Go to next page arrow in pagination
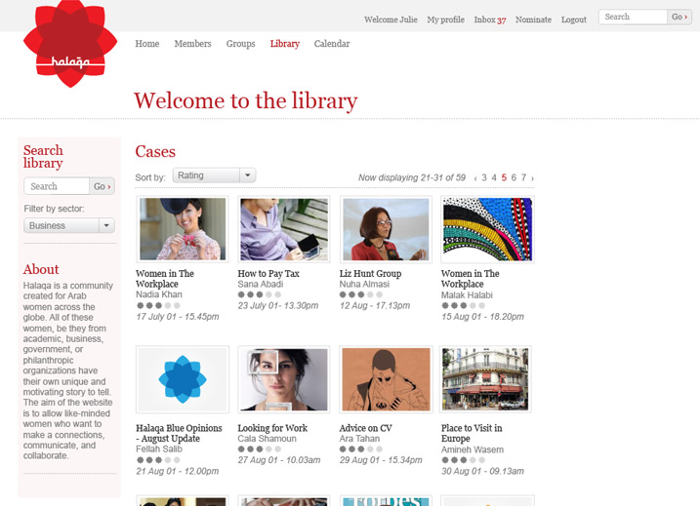The width and height of the screenshot is (700, 506). pos(533,178)
